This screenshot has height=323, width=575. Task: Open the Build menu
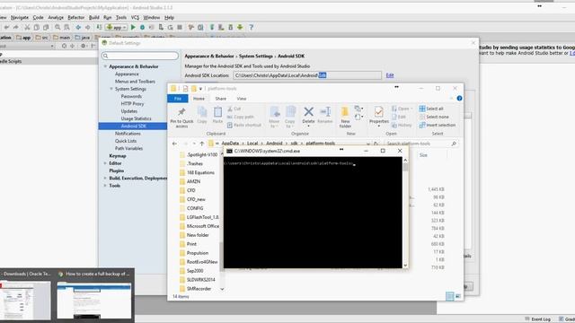(93, 17)
